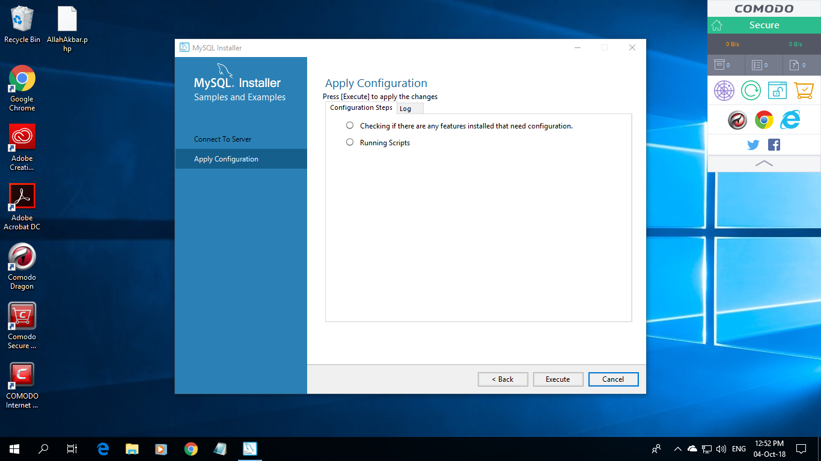Screen dimensions: 821x461
Task: Show hidden icons in the system tray
Action: pyautogui.click(x=677, y=448)
